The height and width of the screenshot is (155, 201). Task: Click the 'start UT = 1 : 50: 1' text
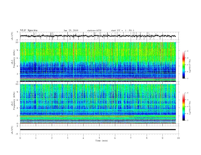coord(123,30)
